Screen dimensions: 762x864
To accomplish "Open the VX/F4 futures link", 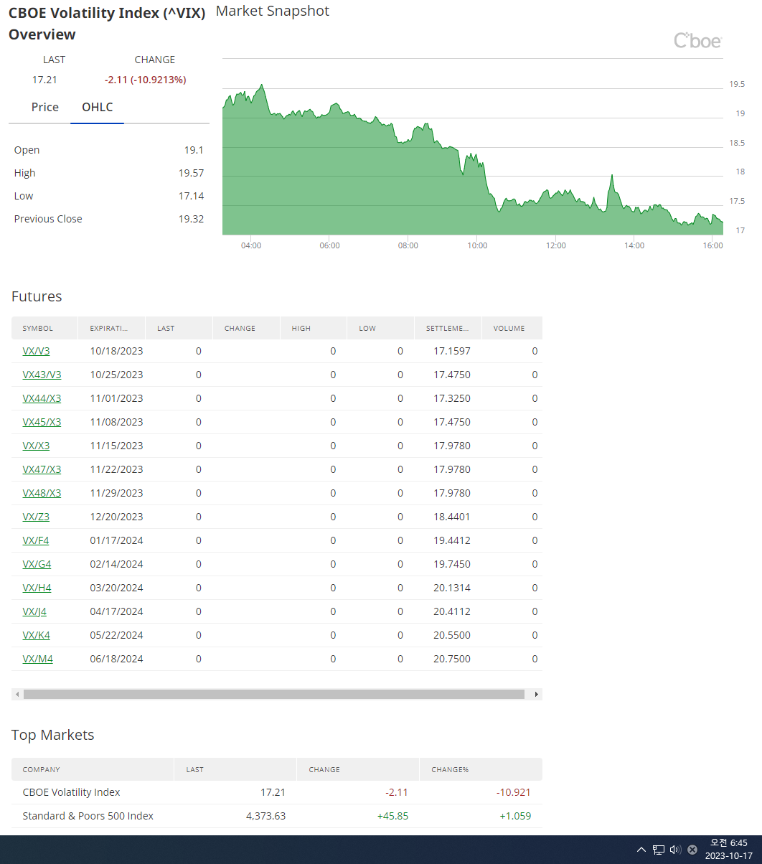I will (x=36, y=541).
